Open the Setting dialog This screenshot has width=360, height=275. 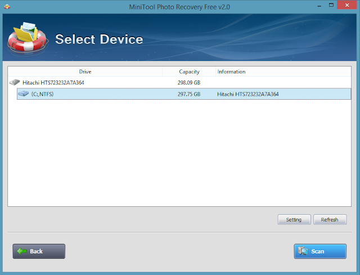tap(294, 220)
